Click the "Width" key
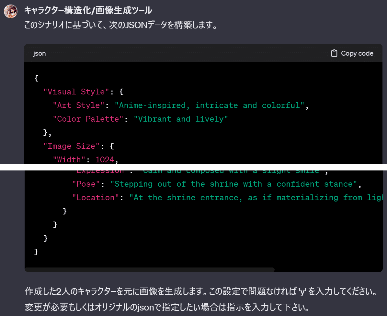 pos(69,159)
